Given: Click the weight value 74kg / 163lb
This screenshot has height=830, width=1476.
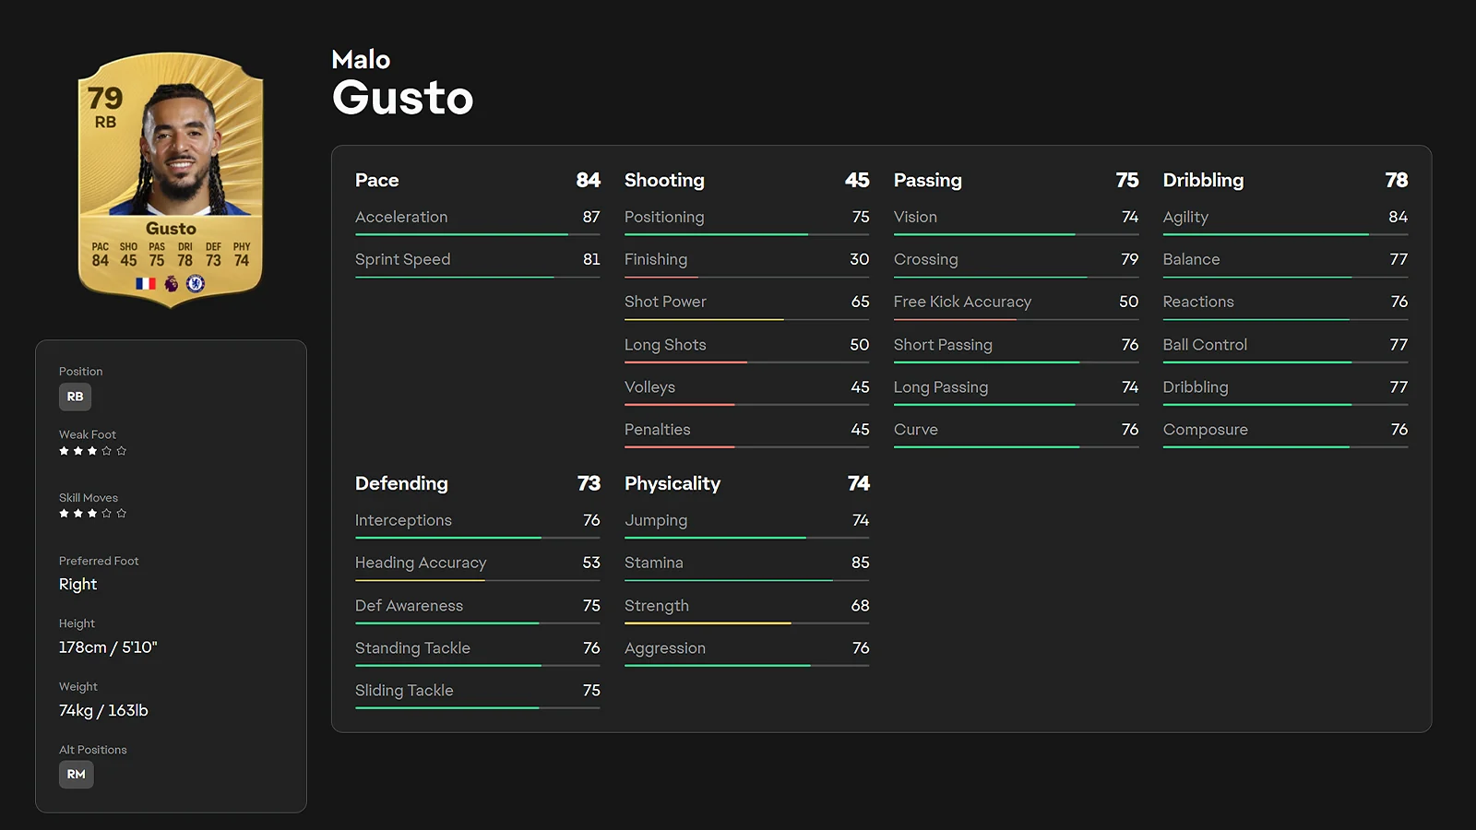Looking at the screenshot, I should [103, 711].
